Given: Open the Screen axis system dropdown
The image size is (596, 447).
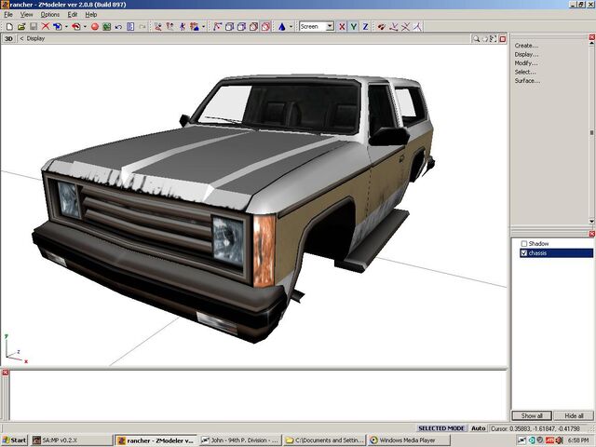Looking at the screenshot, I should tap(330, 27).
